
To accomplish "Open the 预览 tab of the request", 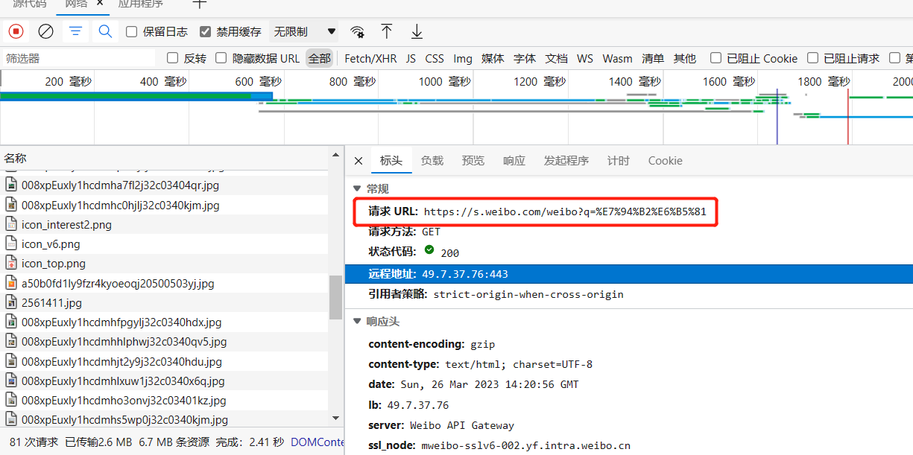I will pos(473,160).
